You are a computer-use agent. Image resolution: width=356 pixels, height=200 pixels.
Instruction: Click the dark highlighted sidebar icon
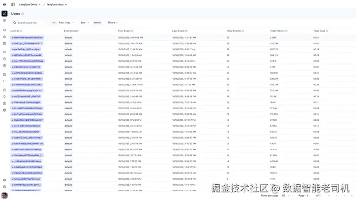tap(4, 14)
